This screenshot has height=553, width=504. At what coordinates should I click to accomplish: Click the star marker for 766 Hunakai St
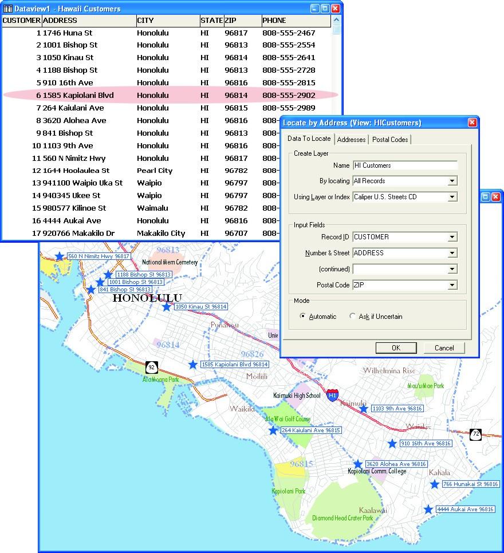435,484
